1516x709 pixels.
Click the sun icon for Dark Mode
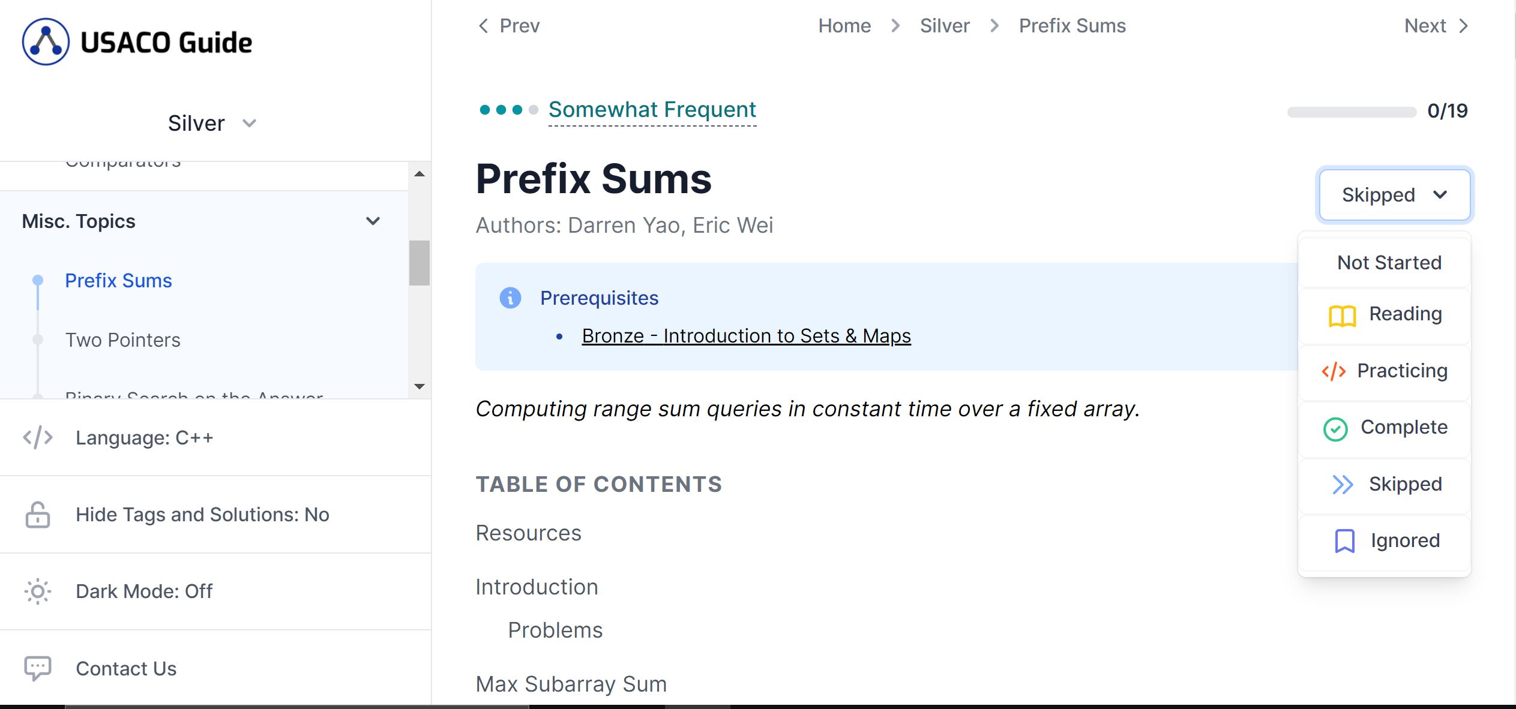[x=38, y=591]
